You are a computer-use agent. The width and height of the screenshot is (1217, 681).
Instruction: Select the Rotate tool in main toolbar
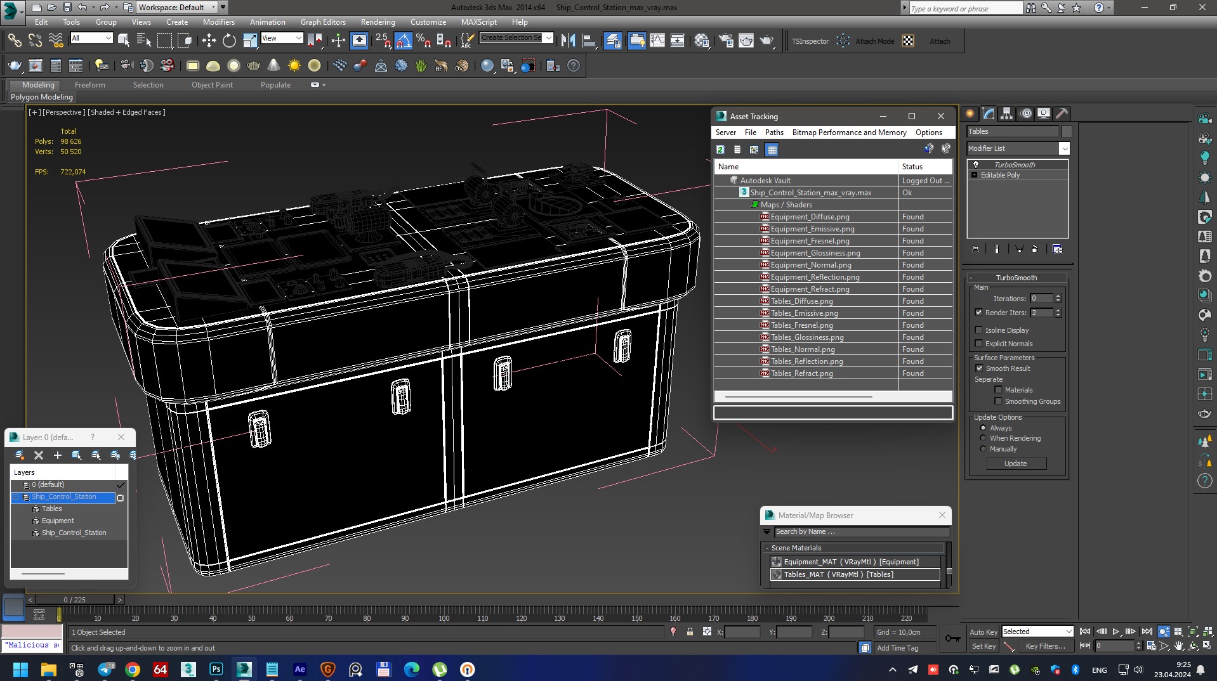[x=229, y=41]
